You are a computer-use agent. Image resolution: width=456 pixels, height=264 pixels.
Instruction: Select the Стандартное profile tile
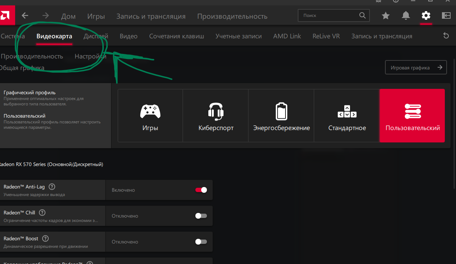click(x=347, y=116)
